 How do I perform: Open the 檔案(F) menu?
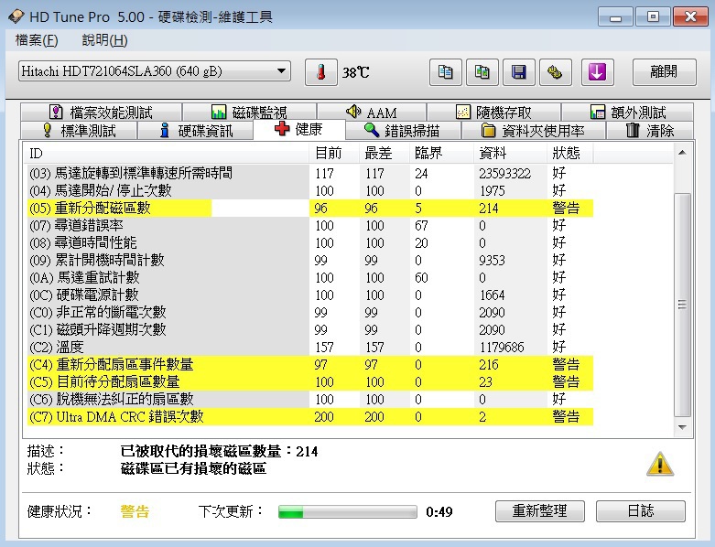tap(37, 40)
